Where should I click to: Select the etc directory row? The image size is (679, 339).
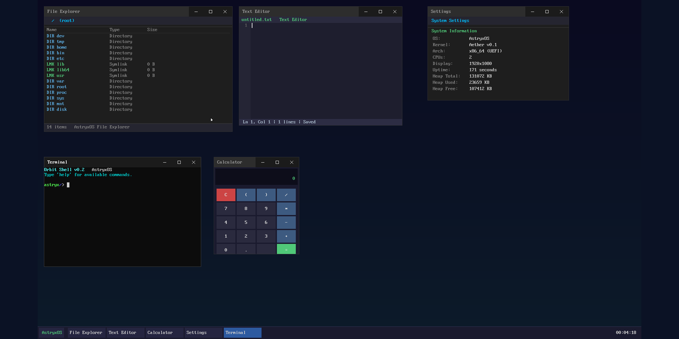click(138, 58)
